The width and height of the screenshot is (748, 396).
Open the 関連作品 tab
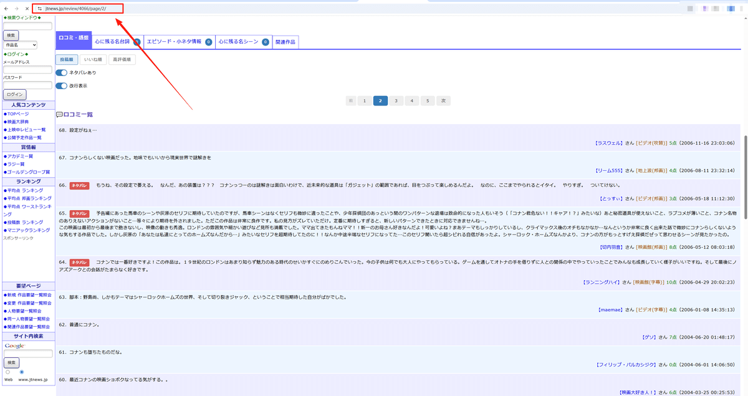pyautogui.click(x=285, y=42)
